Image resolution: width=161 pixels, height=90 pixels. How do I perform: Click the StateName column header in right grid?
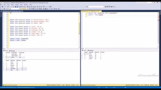tap(91, 52)
